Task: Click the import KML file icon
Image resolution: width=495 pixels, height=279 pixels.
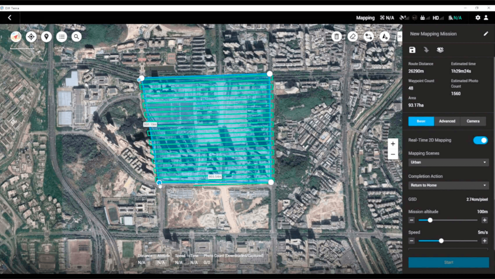Action: 426,50
